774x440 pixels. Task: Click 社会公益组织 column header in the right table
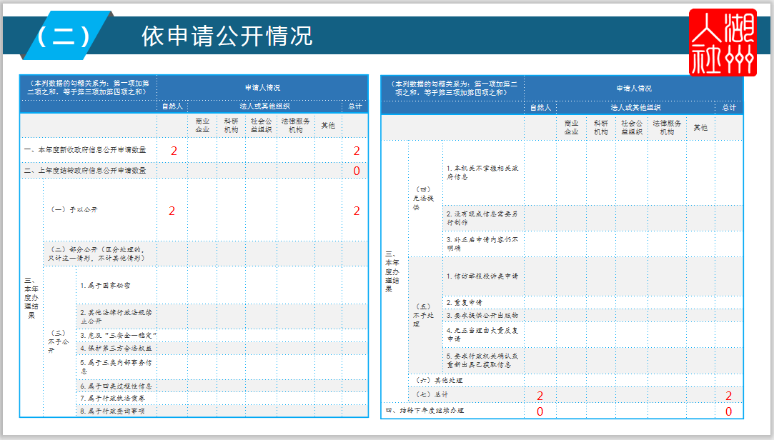point(632,127)
